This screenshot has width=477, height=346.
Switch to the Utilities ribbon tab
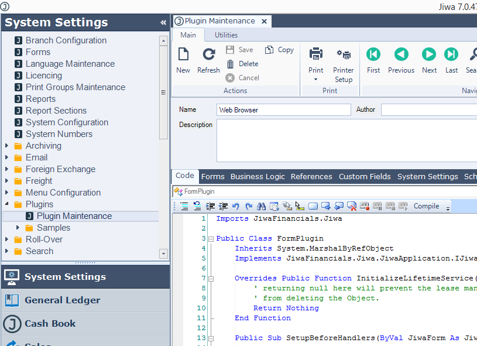pos(226,35)
